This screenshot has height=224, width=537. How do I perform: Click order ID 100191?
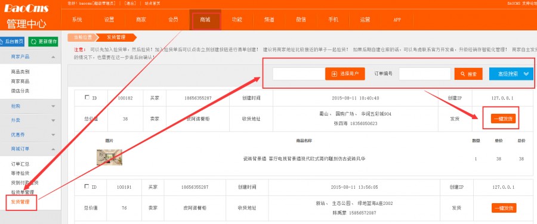[124, 188]
